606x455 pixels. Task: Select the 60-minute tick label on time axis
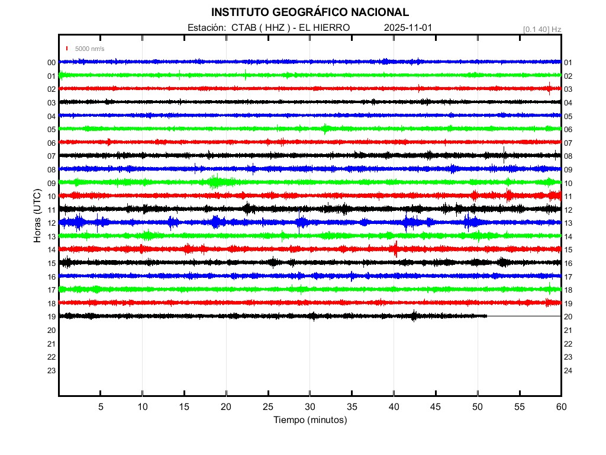click(561, 407)
